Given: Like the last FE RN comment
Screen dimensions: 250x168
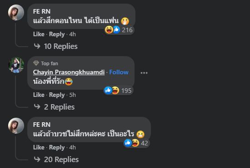Looking at the screenshot, I should tap(39, 147).
